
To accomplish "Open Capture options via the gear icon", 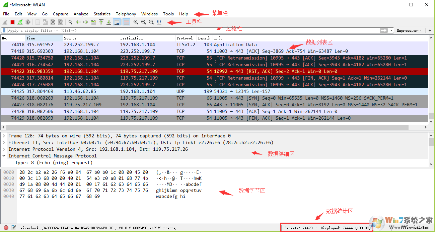I will click(x=27, y=22).
